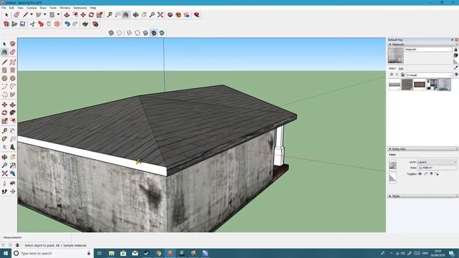This screenshot has height=258, width=459.
Task: Undo last action with blue arrow
Action: tap(67, 24)
